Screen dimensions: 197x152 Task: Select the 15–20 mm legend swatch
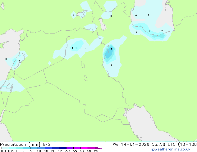tap(48, 148)
